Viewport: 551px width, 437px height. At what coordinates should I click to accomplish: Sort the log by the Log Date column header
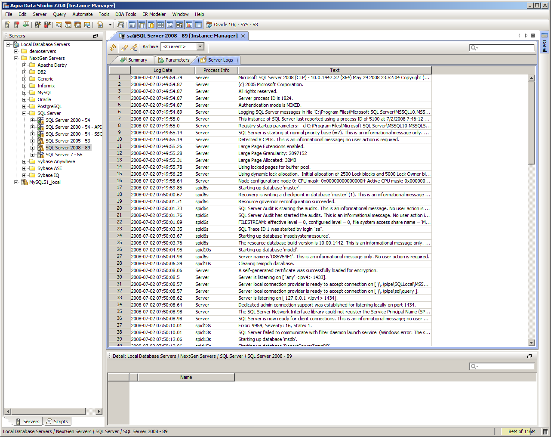[163, 70]
